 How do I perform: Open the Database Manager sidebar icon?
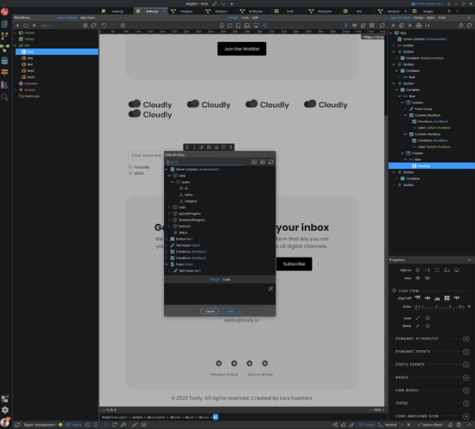click(4, 61)
